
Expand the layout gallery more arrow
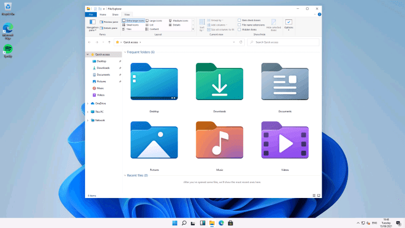point(193,29)
